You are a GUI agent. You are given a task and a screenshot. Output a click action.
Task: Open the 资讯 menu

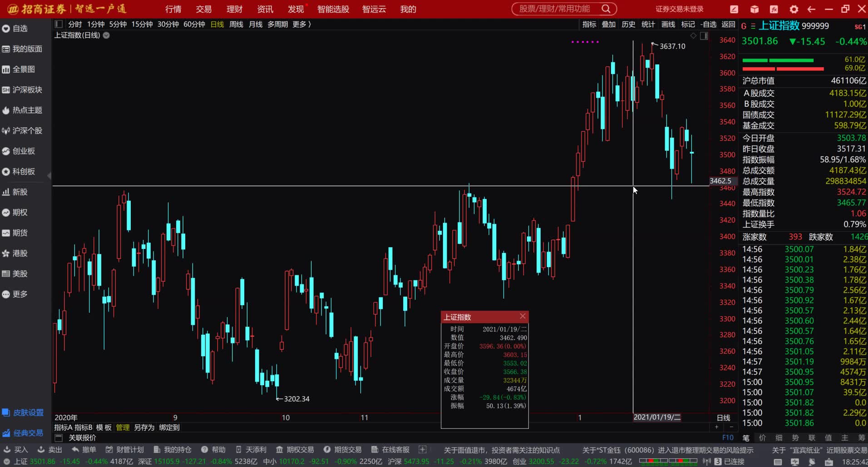coord(265,9)
